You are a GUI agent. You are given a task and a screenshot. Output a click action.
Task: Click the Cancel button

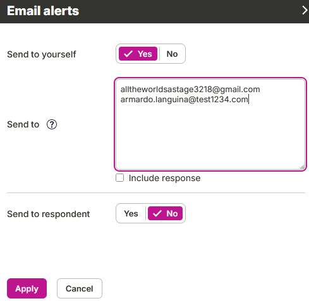pyautogui.click(x=80, y=288)
